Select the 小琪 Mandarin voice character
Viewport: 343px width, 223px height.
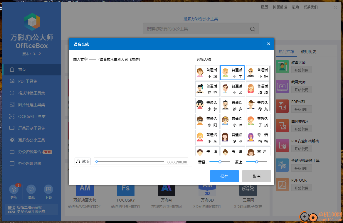click(207, 73)
